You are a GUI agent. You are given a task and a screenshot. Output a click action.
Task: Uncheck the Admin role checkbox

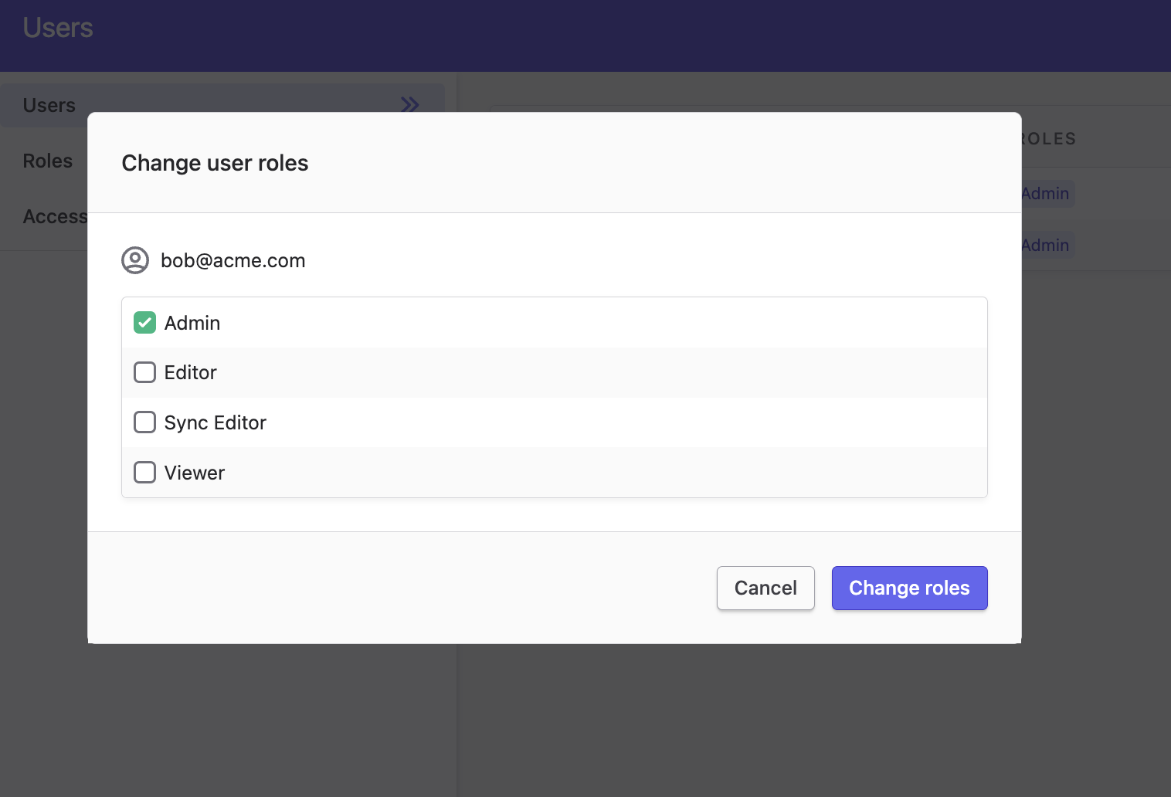[144, 323]
